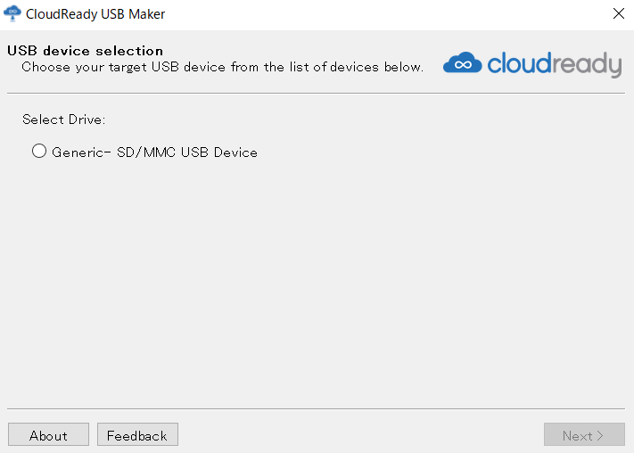Open the About dialog
Image resolution: width=634 pixels, height=453 pixels.
[48, 434]
